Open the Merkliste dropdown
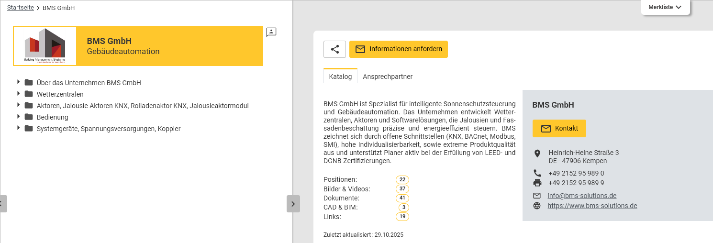Image resolution: width=713 pixels, height=243 pixels. point(665,7)
